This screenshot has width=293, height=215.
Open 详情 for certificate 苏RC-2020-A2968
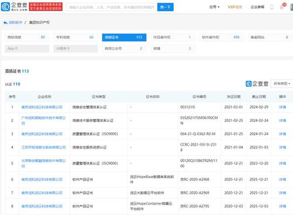[x=282, y=179]
